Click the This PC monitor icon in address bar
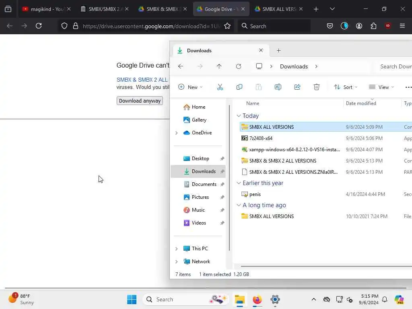 pyautogui.click(x=259, y=66)
